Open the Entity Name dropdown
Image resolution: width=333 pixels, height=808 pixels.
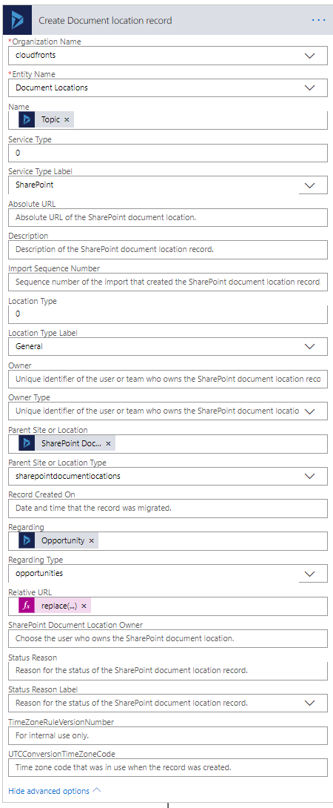pos(310,87)
